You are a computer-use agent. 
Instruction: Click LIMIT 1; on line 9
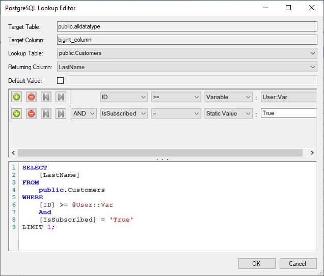coord(38,227)
